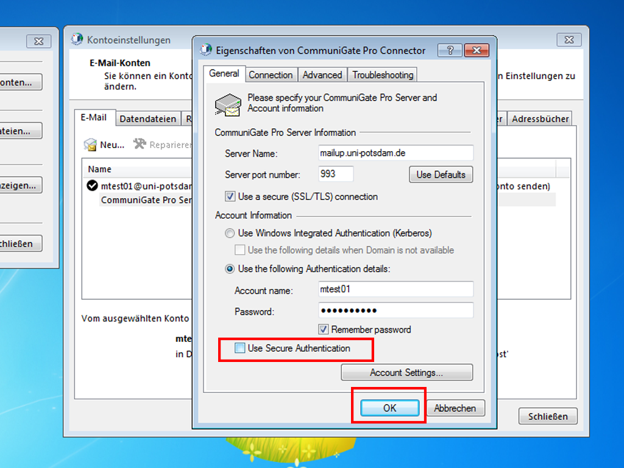Click the server mail icon in General tab
The image size is (624, 468).
228,104
